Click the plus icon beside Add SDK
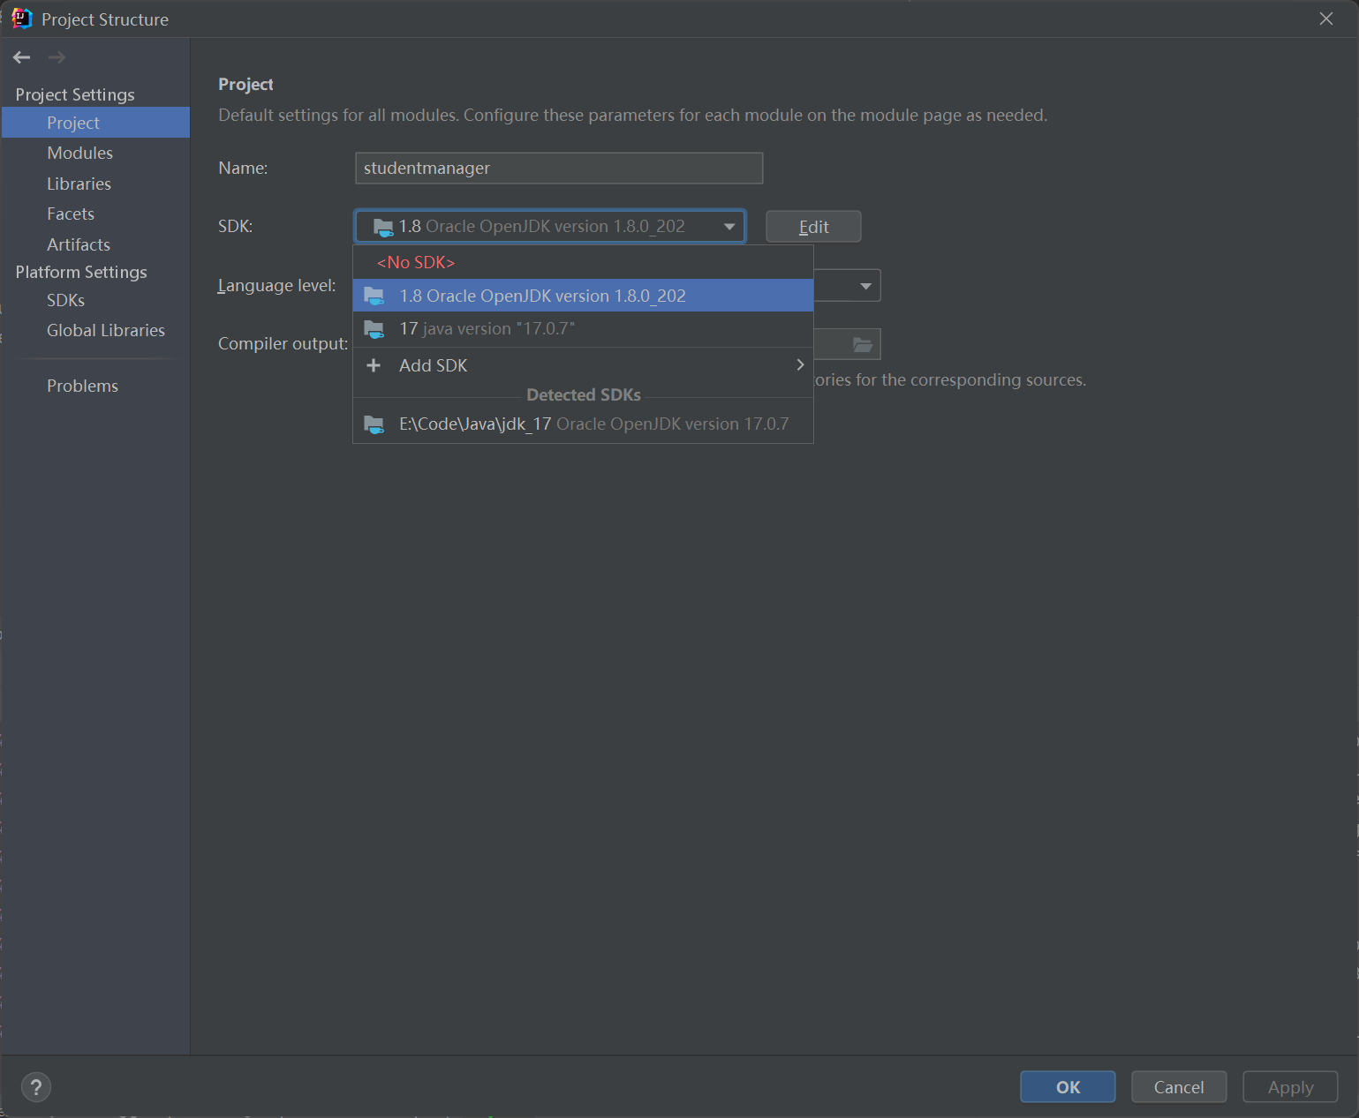Image resolution: width=1359 pixels, height=1118 pixels. [x=374, y=365]
